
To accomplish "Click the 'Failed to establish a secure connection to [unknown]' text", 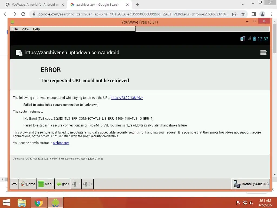I will pos(61,105).
